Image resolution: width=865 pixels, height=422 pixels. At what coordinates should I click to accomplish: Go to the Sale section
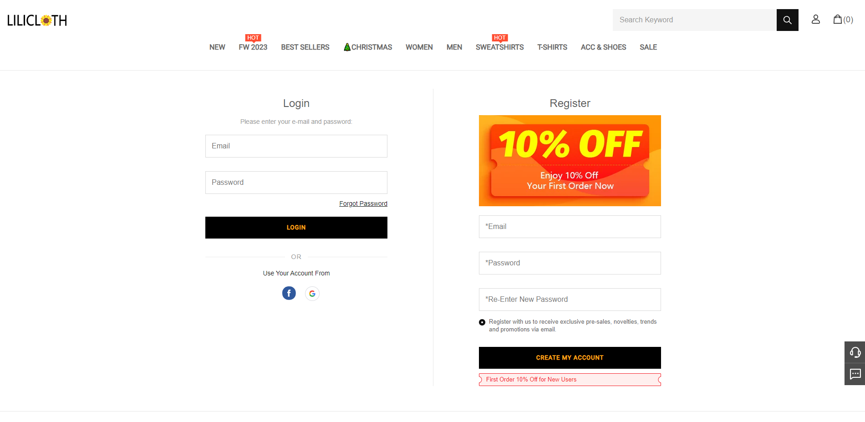coord(648,47)
